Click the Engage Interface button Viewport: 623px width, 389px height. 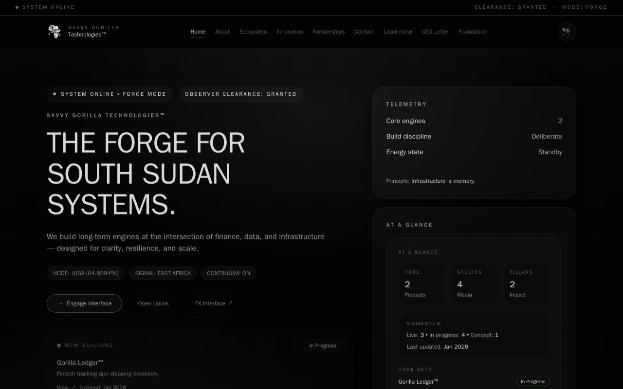point(84,303)
